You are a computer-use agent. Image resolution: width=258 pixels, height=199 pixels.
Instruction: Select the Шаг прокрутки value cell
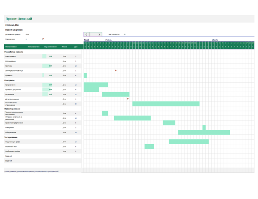[x=125, y=34]
